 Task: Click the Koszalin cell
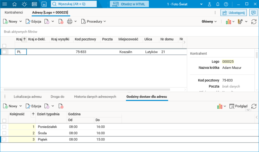tap(126, 52)
